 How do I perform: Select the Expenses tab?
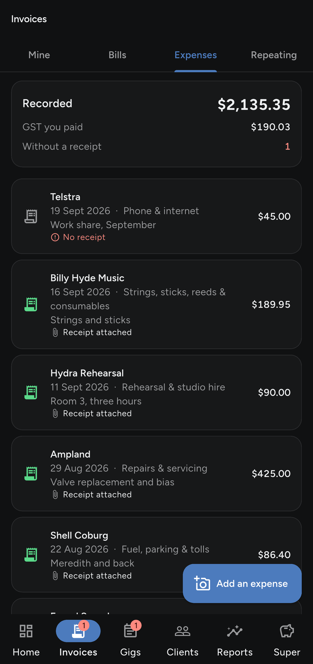coord(196,55)
